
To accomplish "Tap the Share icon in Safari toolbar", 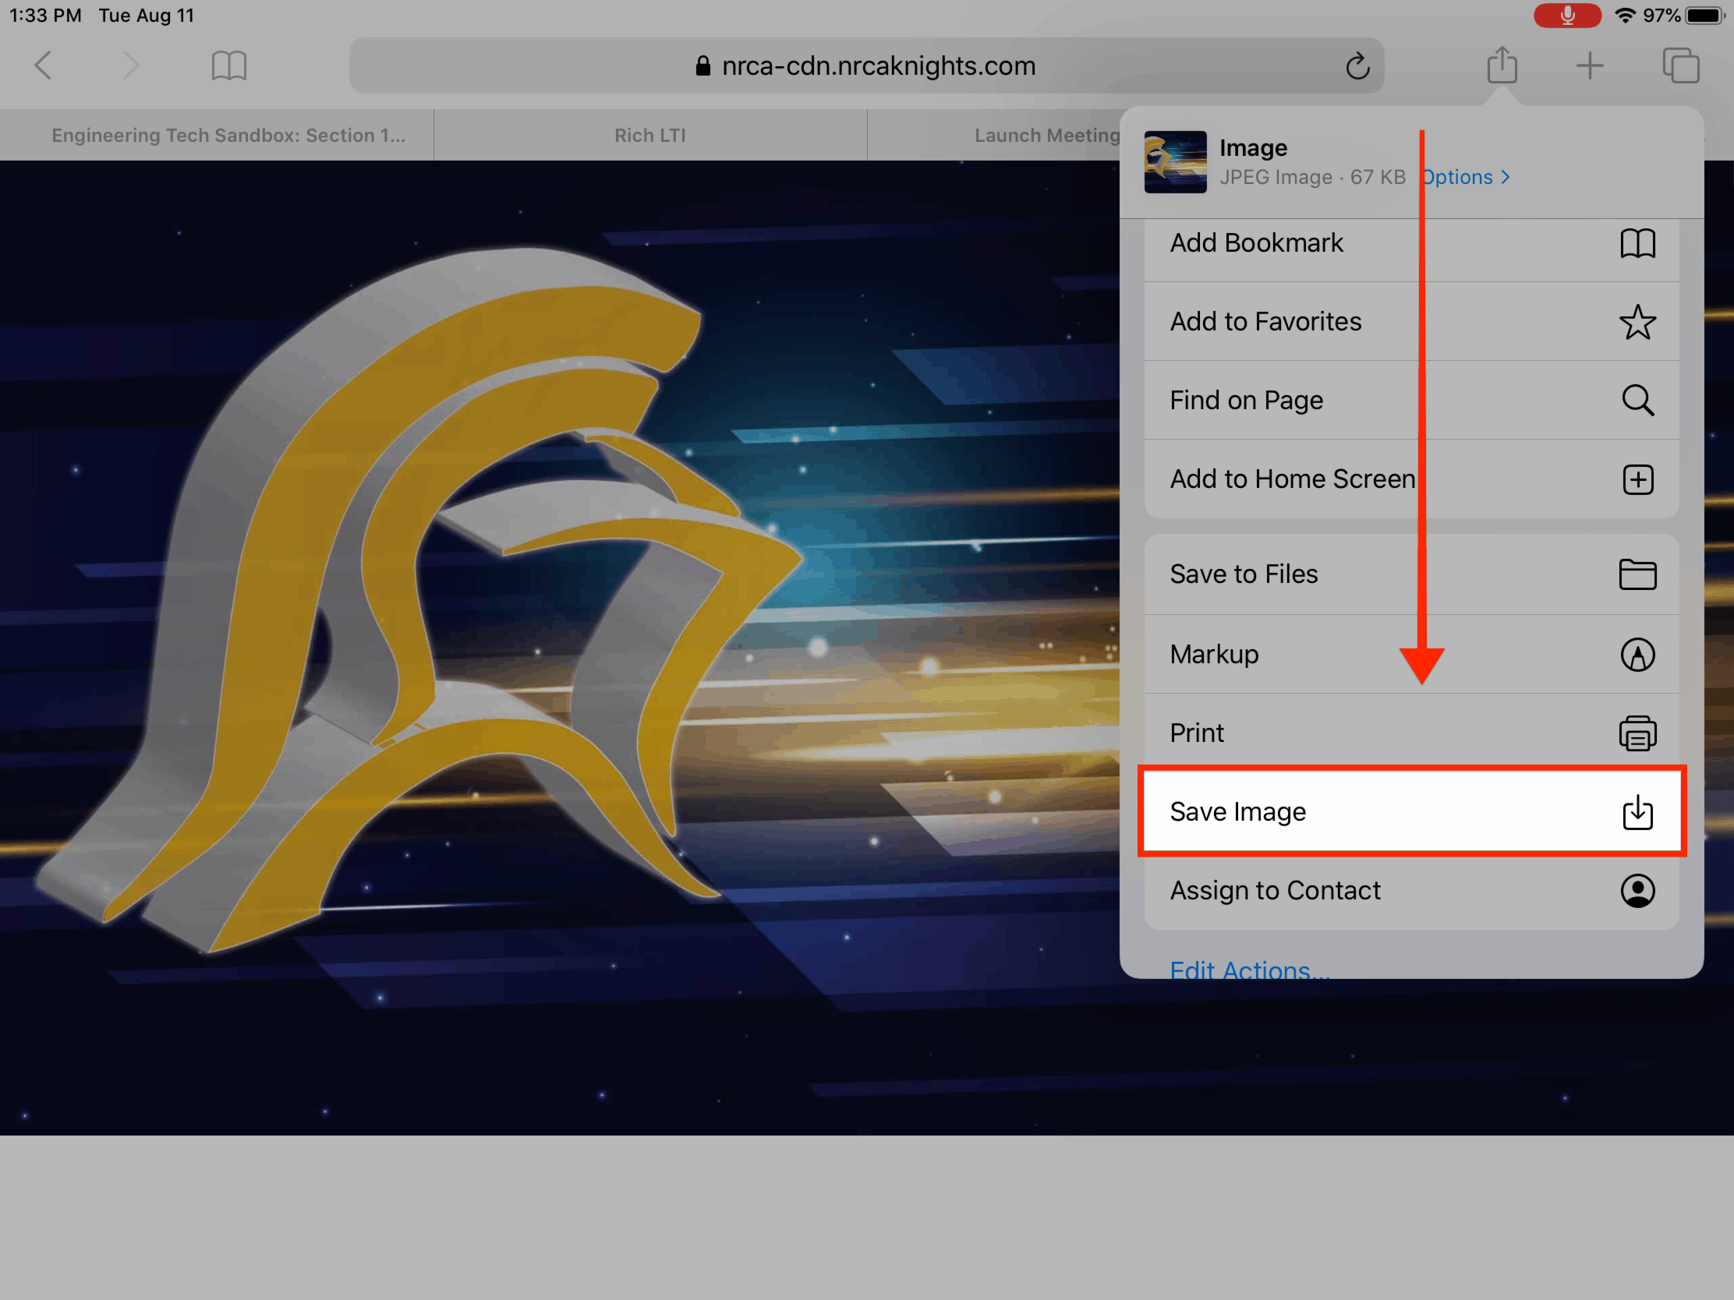I will [1502, 64].
